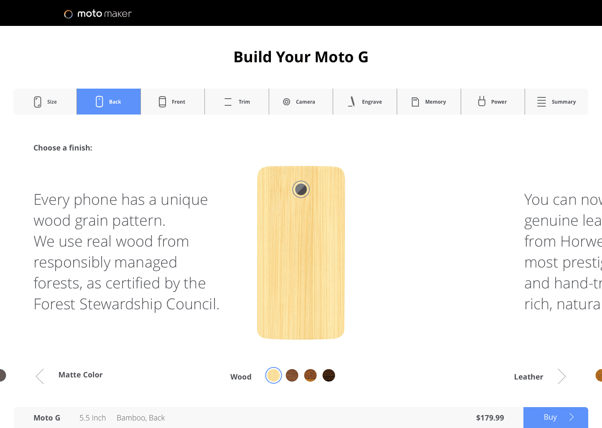Image resolution: width=602 pixels, height=428 pixels.
Task: Click the right arrow to Leather
Action: pyautogui.click(x=561, y=376)
